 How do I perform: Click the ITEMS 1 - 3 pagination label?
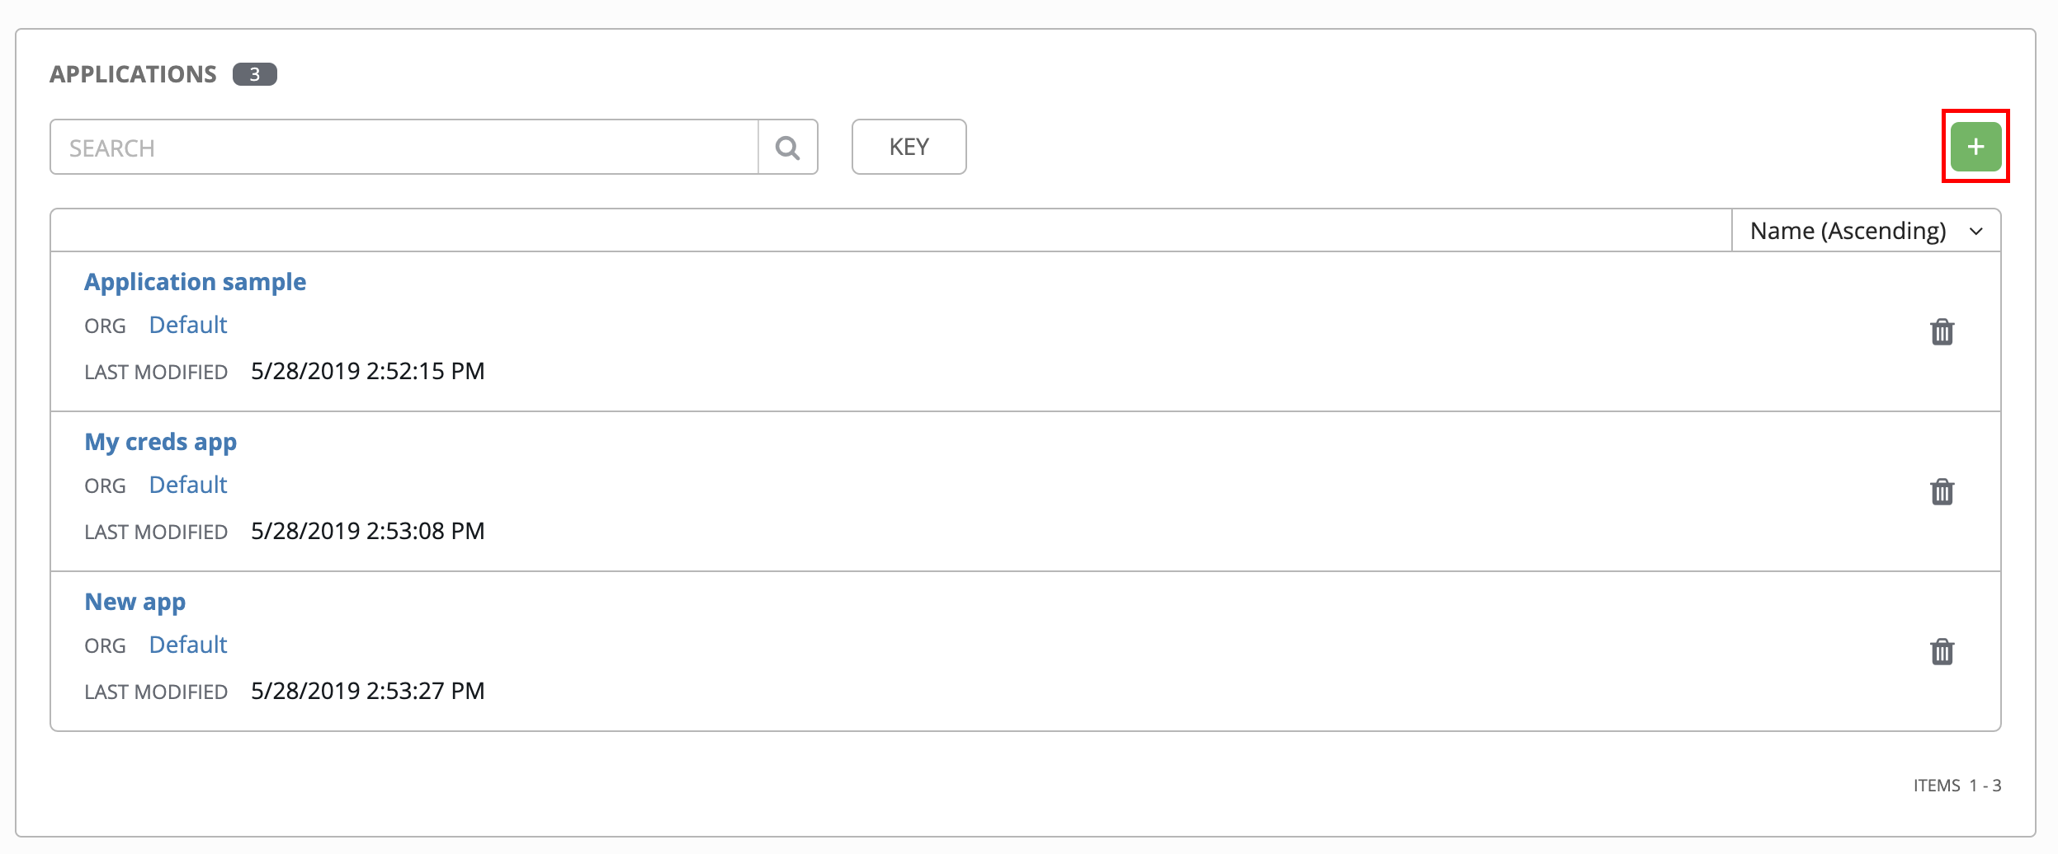tap(1957, 786)
